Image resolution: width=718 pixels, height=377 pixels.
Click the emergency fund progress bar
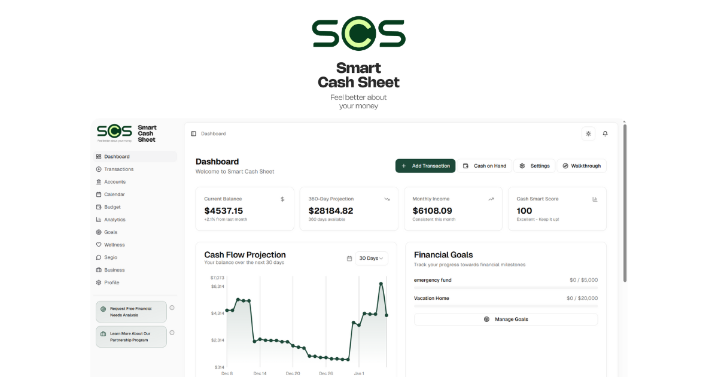coord(506,287)
